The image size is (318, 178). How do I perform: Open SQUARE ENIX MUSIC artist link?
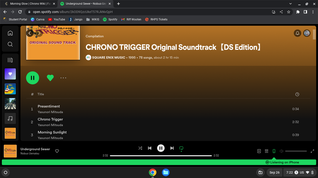109,58
